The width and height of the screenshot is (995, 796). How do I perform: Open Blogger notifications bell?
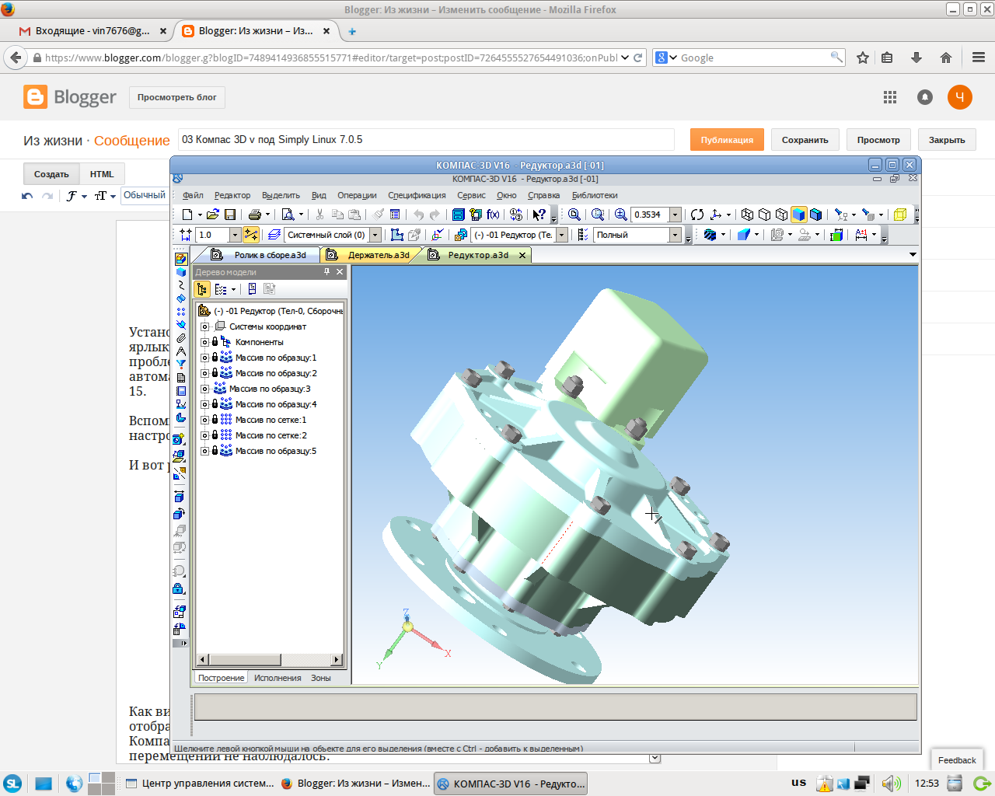click(925, 97)
